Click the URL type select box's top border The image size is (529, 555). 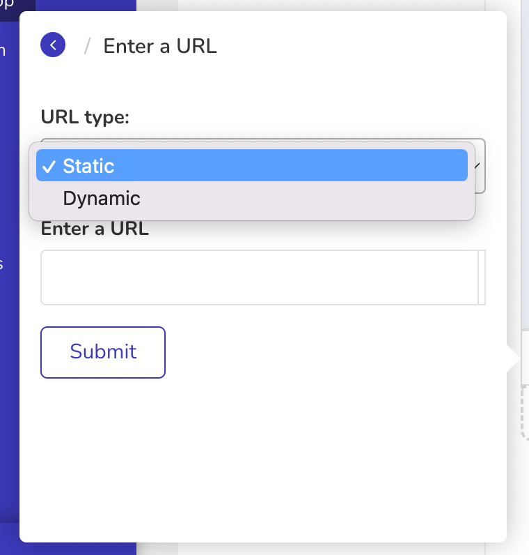pos(263,139)
